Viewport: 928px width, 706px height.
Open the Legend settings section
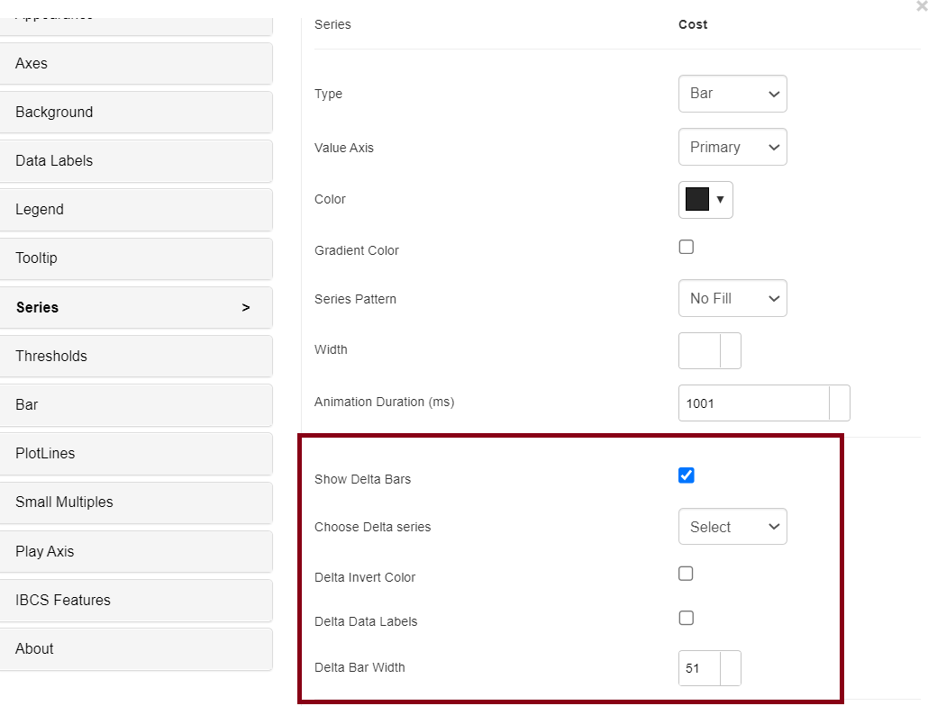click(x=137, y=209)
